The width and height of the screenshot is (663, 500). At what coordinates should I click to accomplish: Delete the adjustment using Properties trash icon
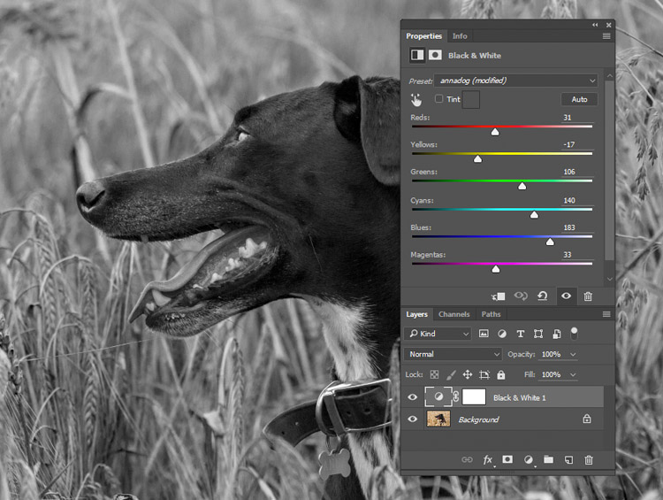coord(588,296)
